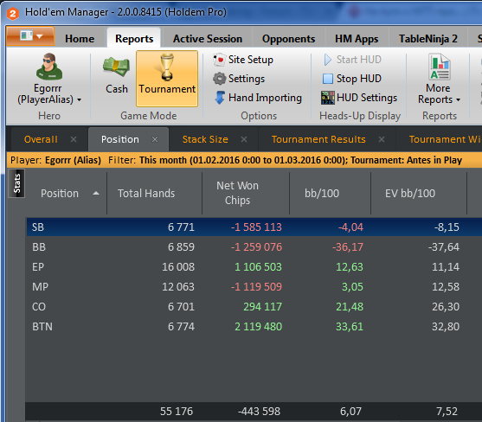The width and height of the screenshot is (482, 422).
Task: Click the Start HUD play icon
Action: [x=328, y=60]
